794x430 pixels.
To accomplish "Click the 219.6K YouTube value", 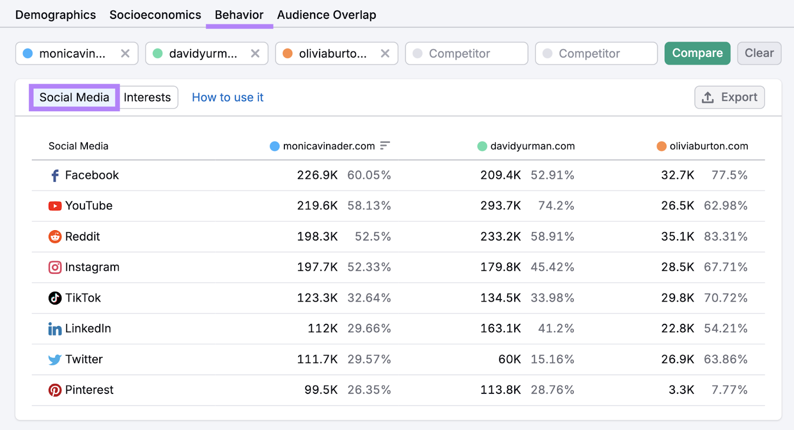I will point(318,205).
